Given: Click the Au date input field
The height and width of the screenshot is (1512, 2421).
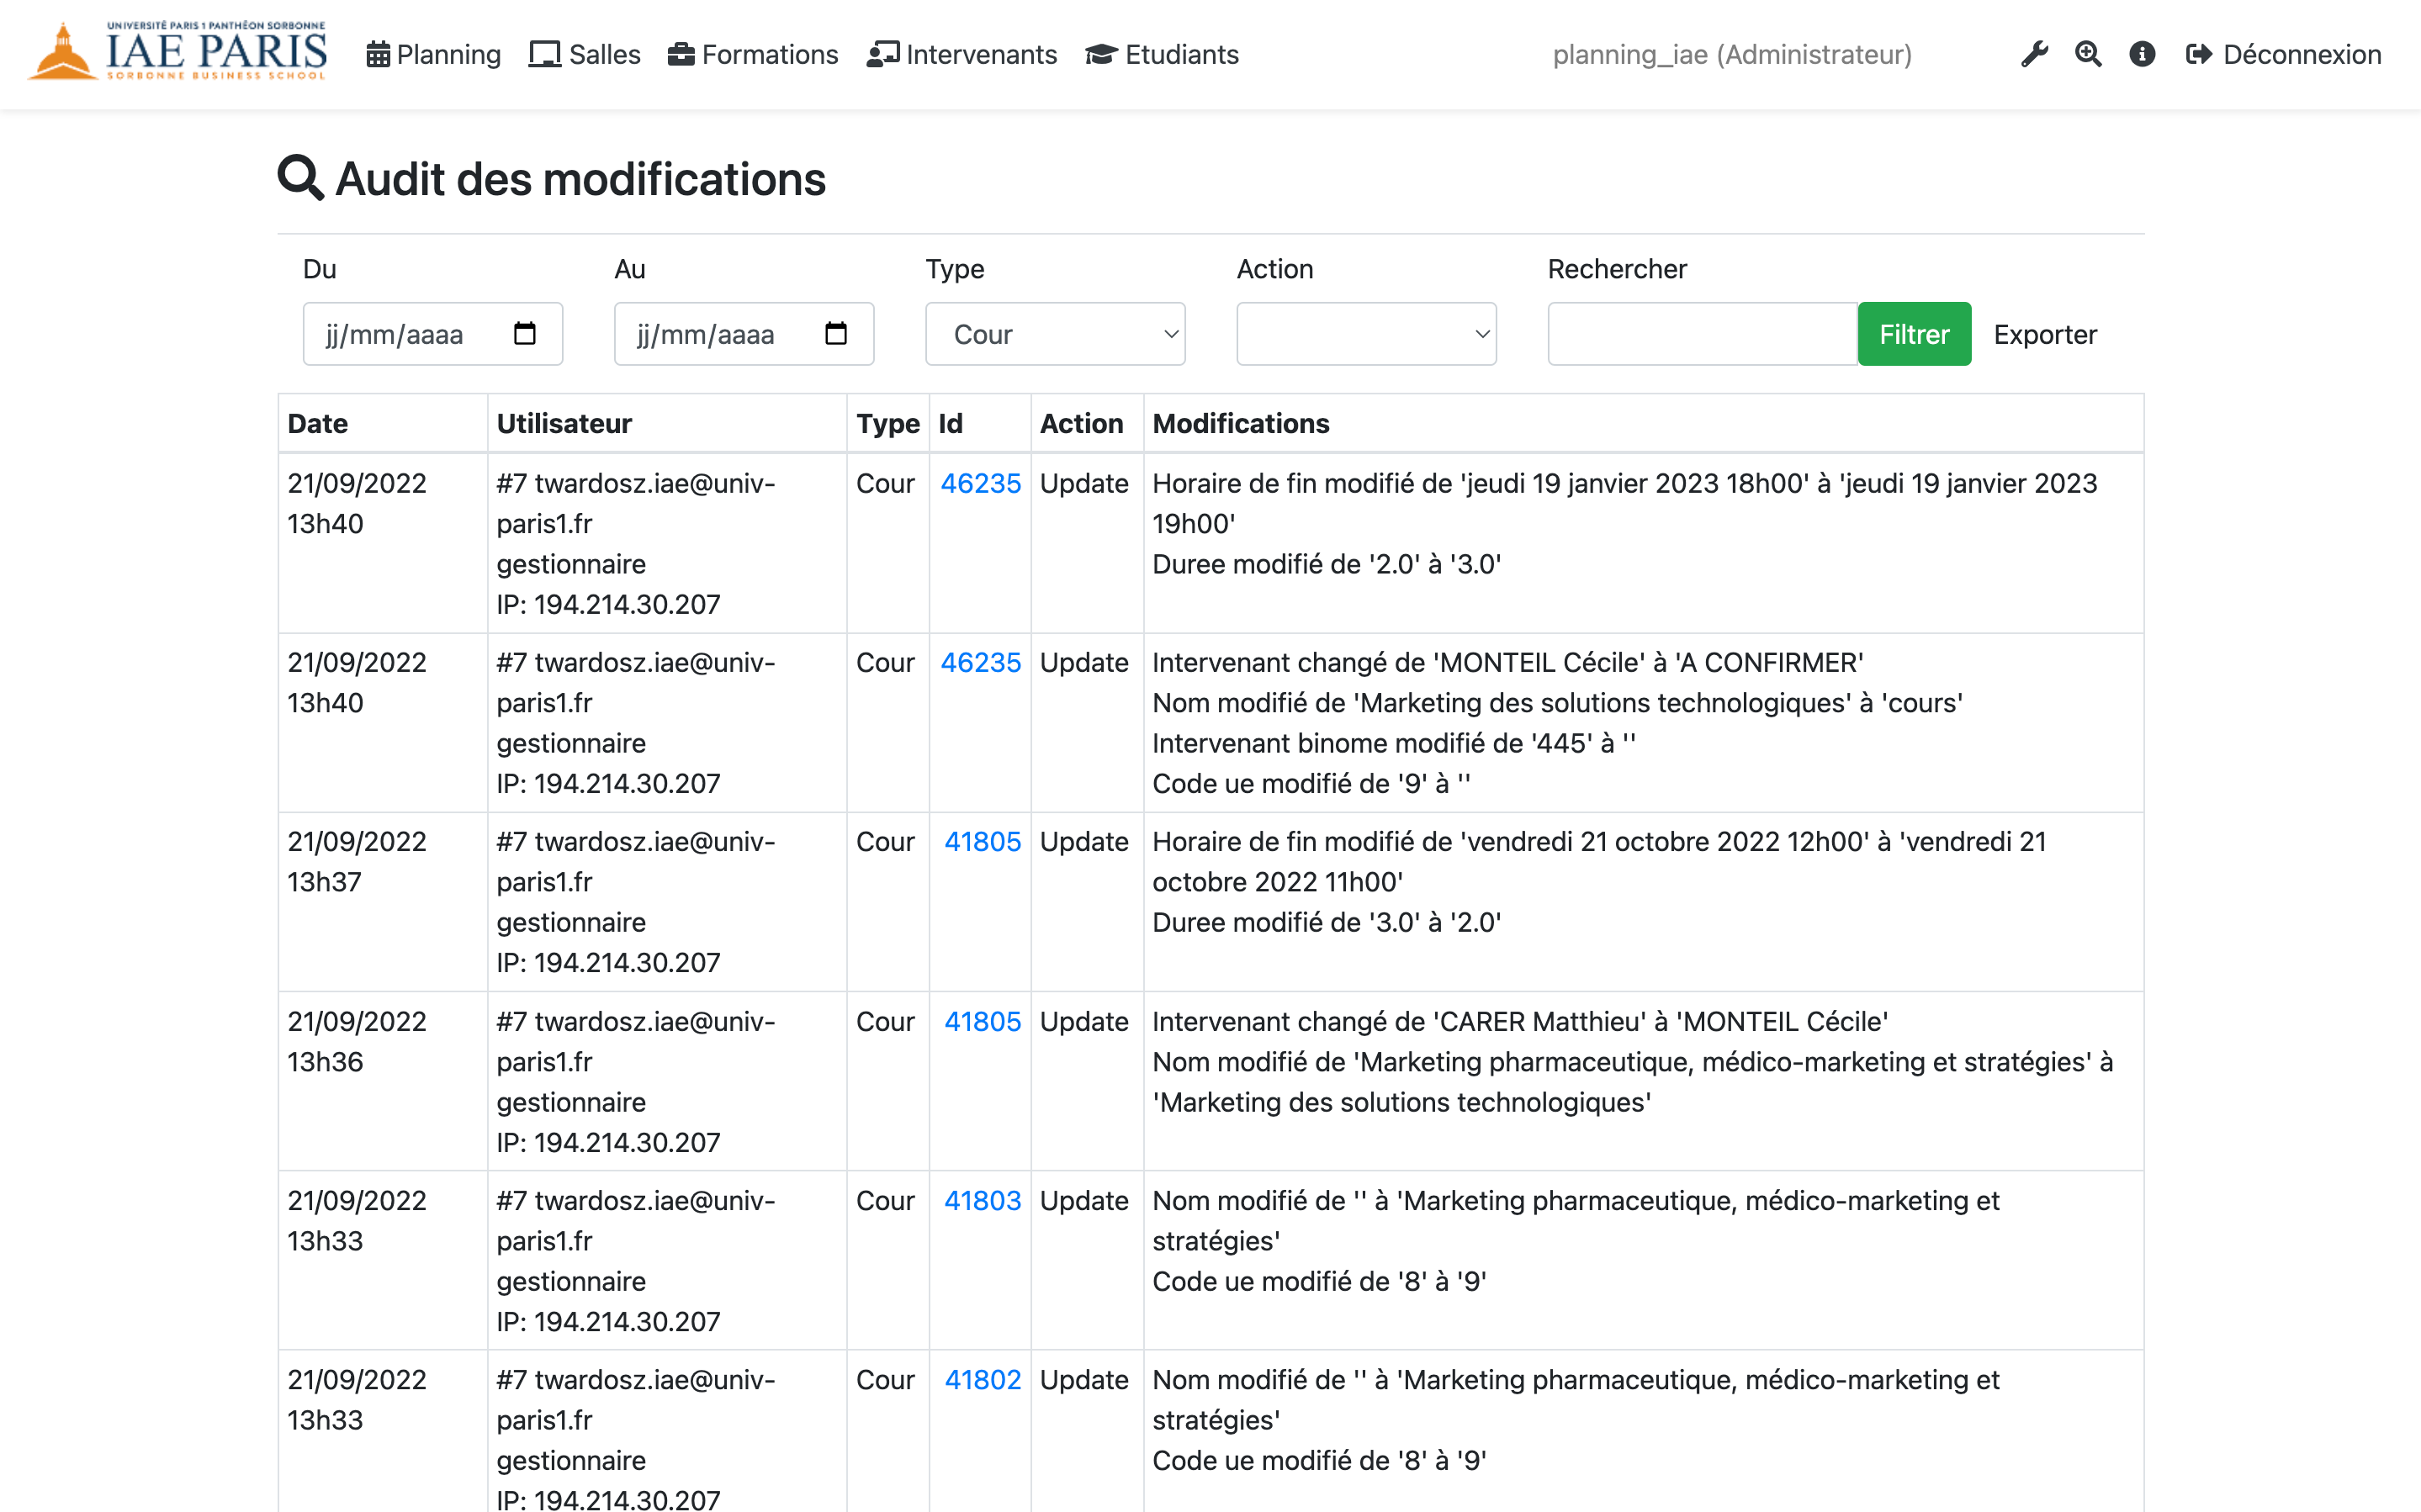Looking at the screenshot, I should coord(744,334).
